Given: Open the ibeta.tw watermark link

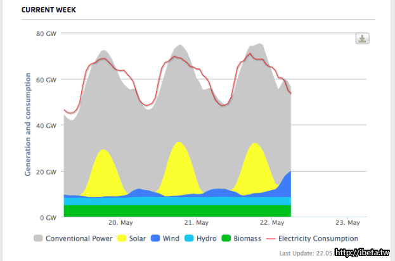Looking at the screenshot, I should (361, 252).
